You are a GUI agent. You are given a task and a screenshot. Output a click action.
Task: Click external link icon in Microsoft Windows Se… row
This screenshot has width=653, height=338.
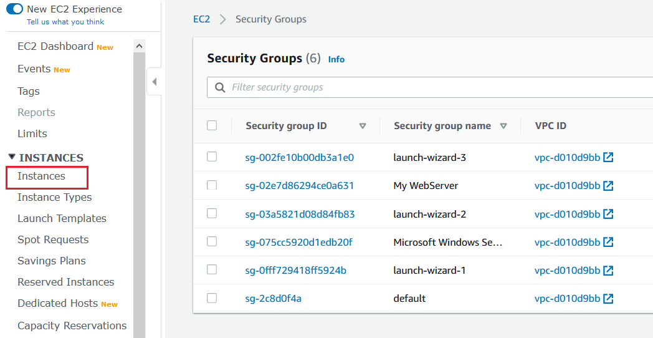coord(608,242)
